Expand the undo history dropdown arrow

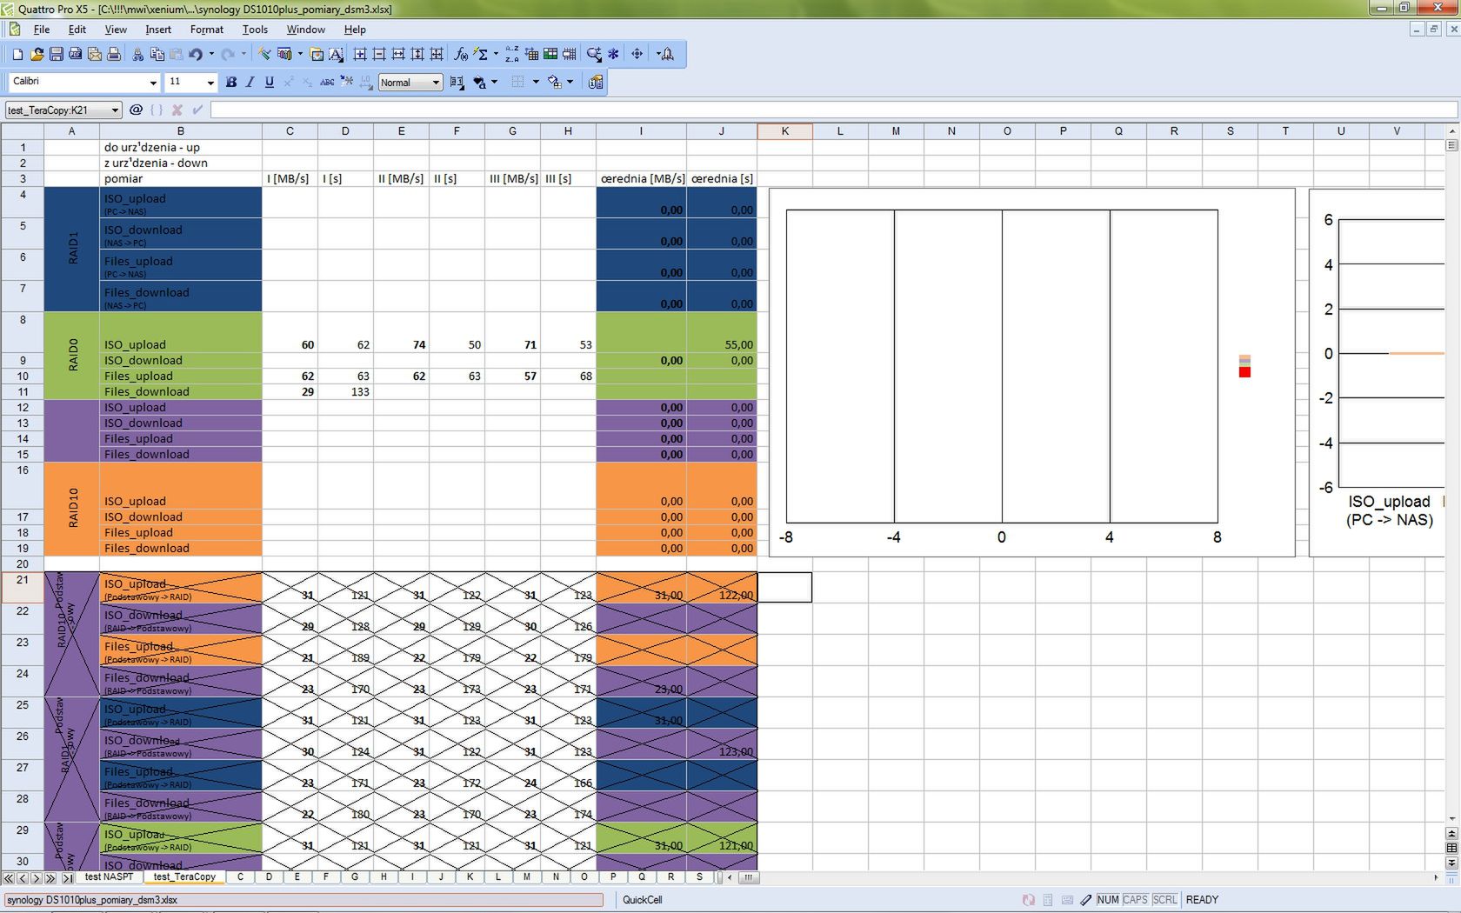tap(211, 54)
